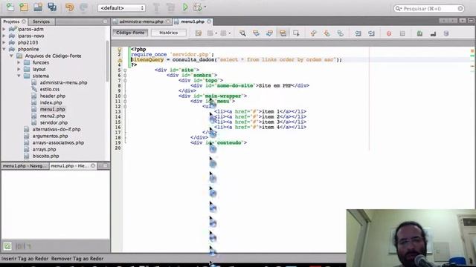Open the menu1.php - Naveg... navigator tab
Viewport: 476px width, 267px height.
25,166
